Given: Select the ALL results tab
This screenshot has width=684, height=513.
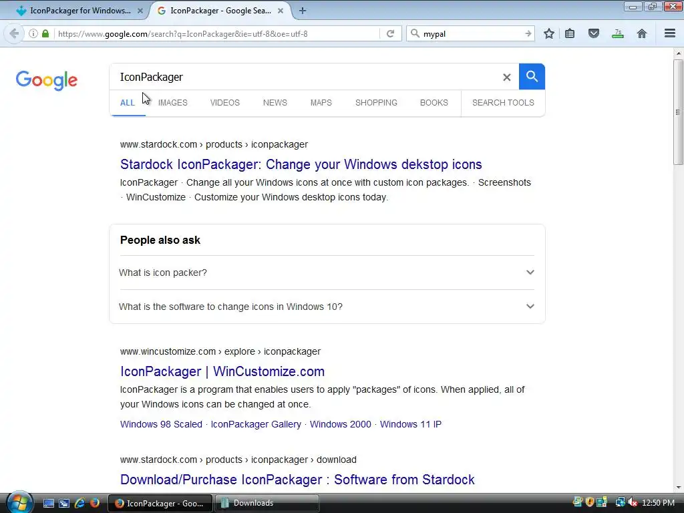Looking at the screenshot, I should tap(128, 103).
